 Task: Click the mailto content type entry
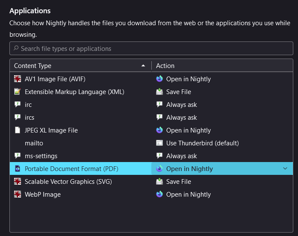click(x=34, y=143)
